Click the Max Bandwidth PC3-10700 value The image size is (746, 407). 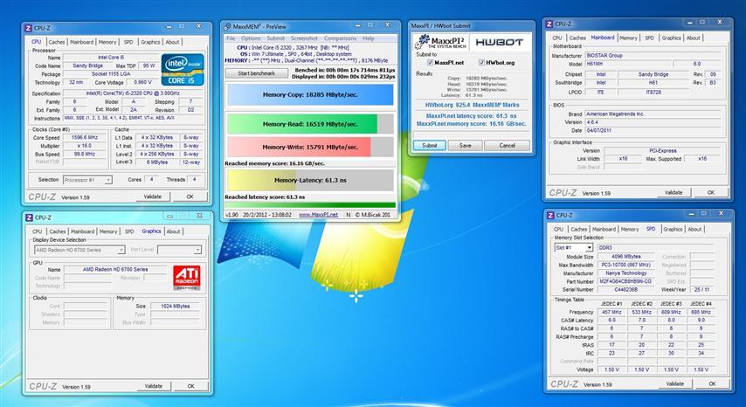[626, 265]
